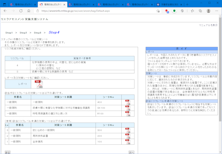Switch to the 労働安全衛生法 Google tab
The image size is (222, 154).
[x=169, y=5]
